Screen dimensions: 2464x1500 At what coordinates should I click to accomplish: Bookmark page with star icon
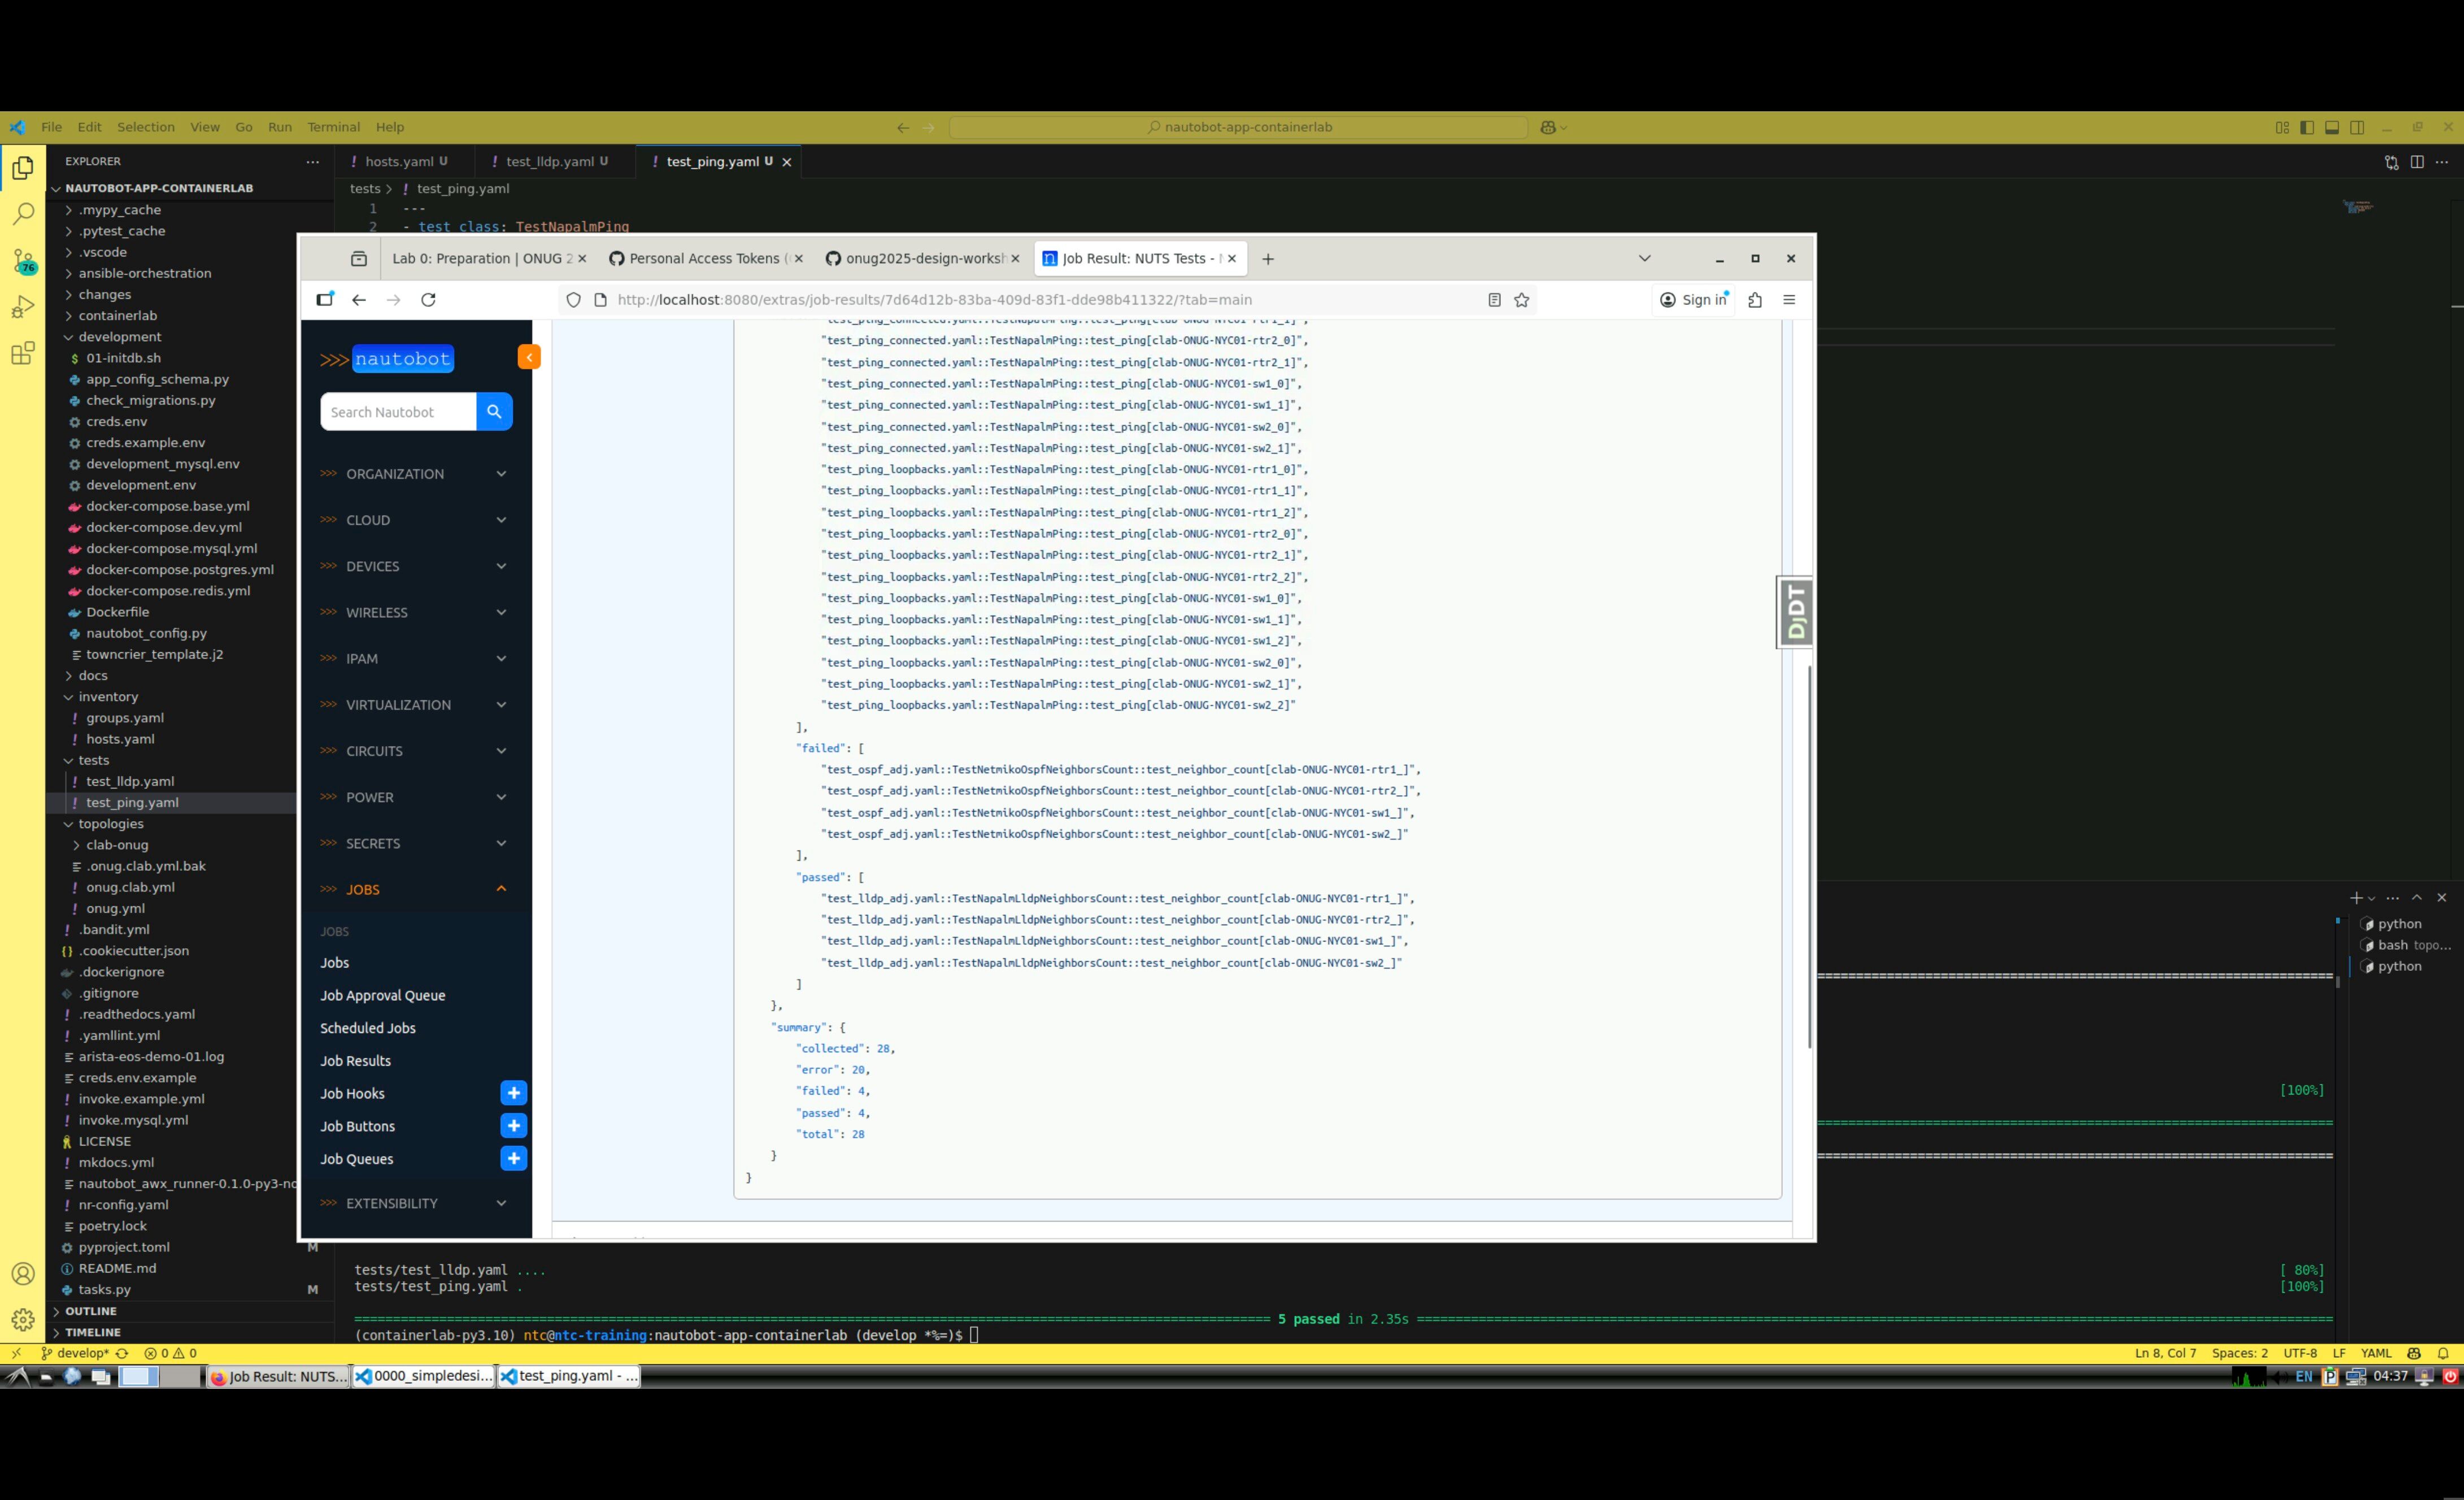[x=1521, y=300]
